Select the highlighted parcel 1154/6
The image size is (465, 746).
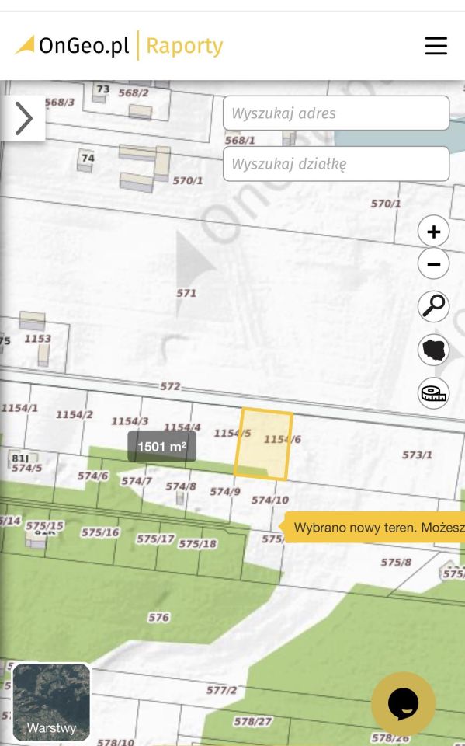pyautogui.click(x=264, y=444)
